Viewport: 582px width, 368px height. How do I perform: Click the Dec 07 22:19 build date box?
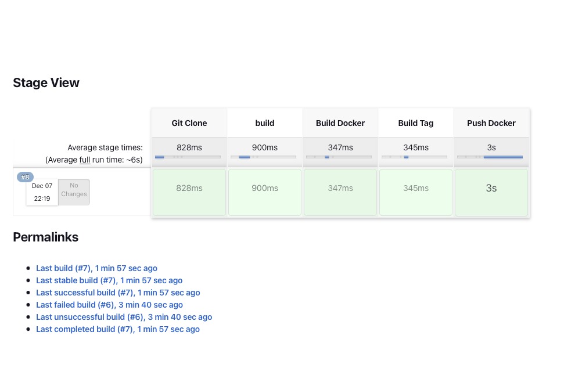42,192
